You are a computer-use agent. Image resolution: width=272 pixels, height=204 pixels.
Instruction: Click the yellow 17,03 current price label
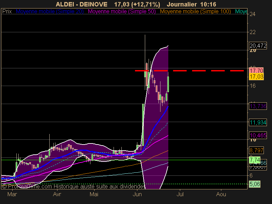[256, 77]
